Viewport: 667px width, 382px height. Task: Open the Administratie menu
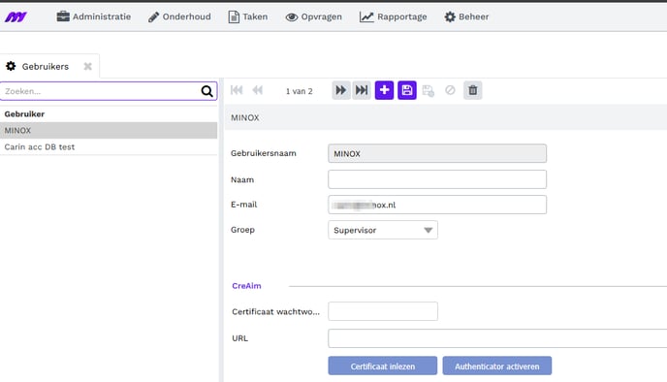(94, 16)
